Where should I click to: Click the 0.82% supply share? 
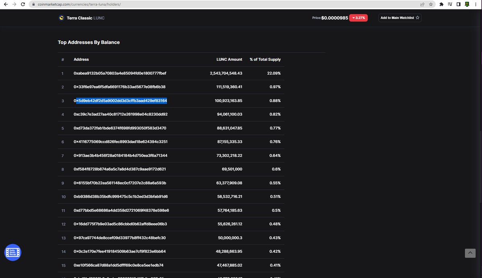coord(275,114)
